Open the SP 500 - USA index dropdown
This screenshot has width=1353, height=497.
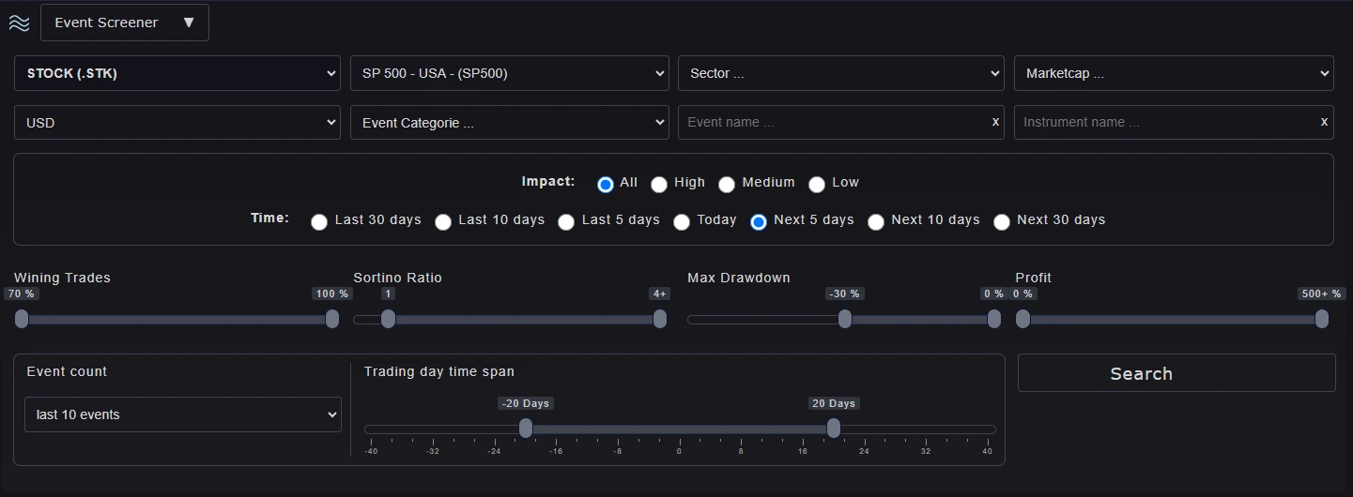(509, 73)
